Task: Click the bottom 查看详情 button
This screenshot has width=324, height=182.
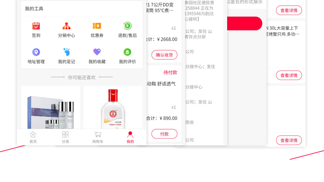Action: [x=289, y=140]
